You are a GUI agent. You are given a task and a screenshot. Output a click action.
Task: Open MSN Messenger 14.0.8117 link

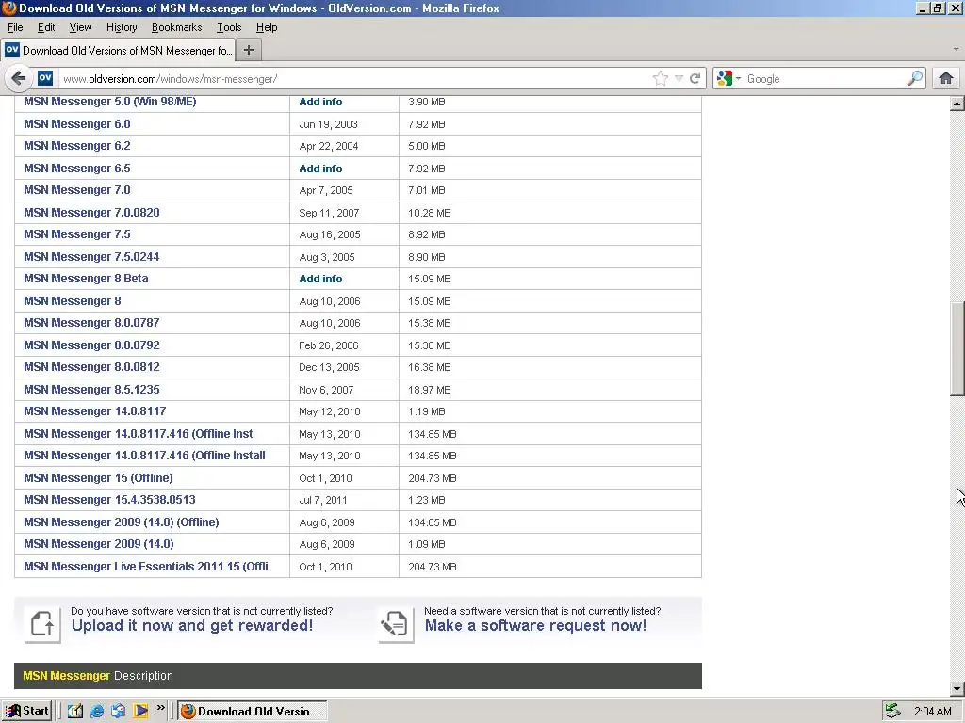pyautogui.click(x=95, y=411)
